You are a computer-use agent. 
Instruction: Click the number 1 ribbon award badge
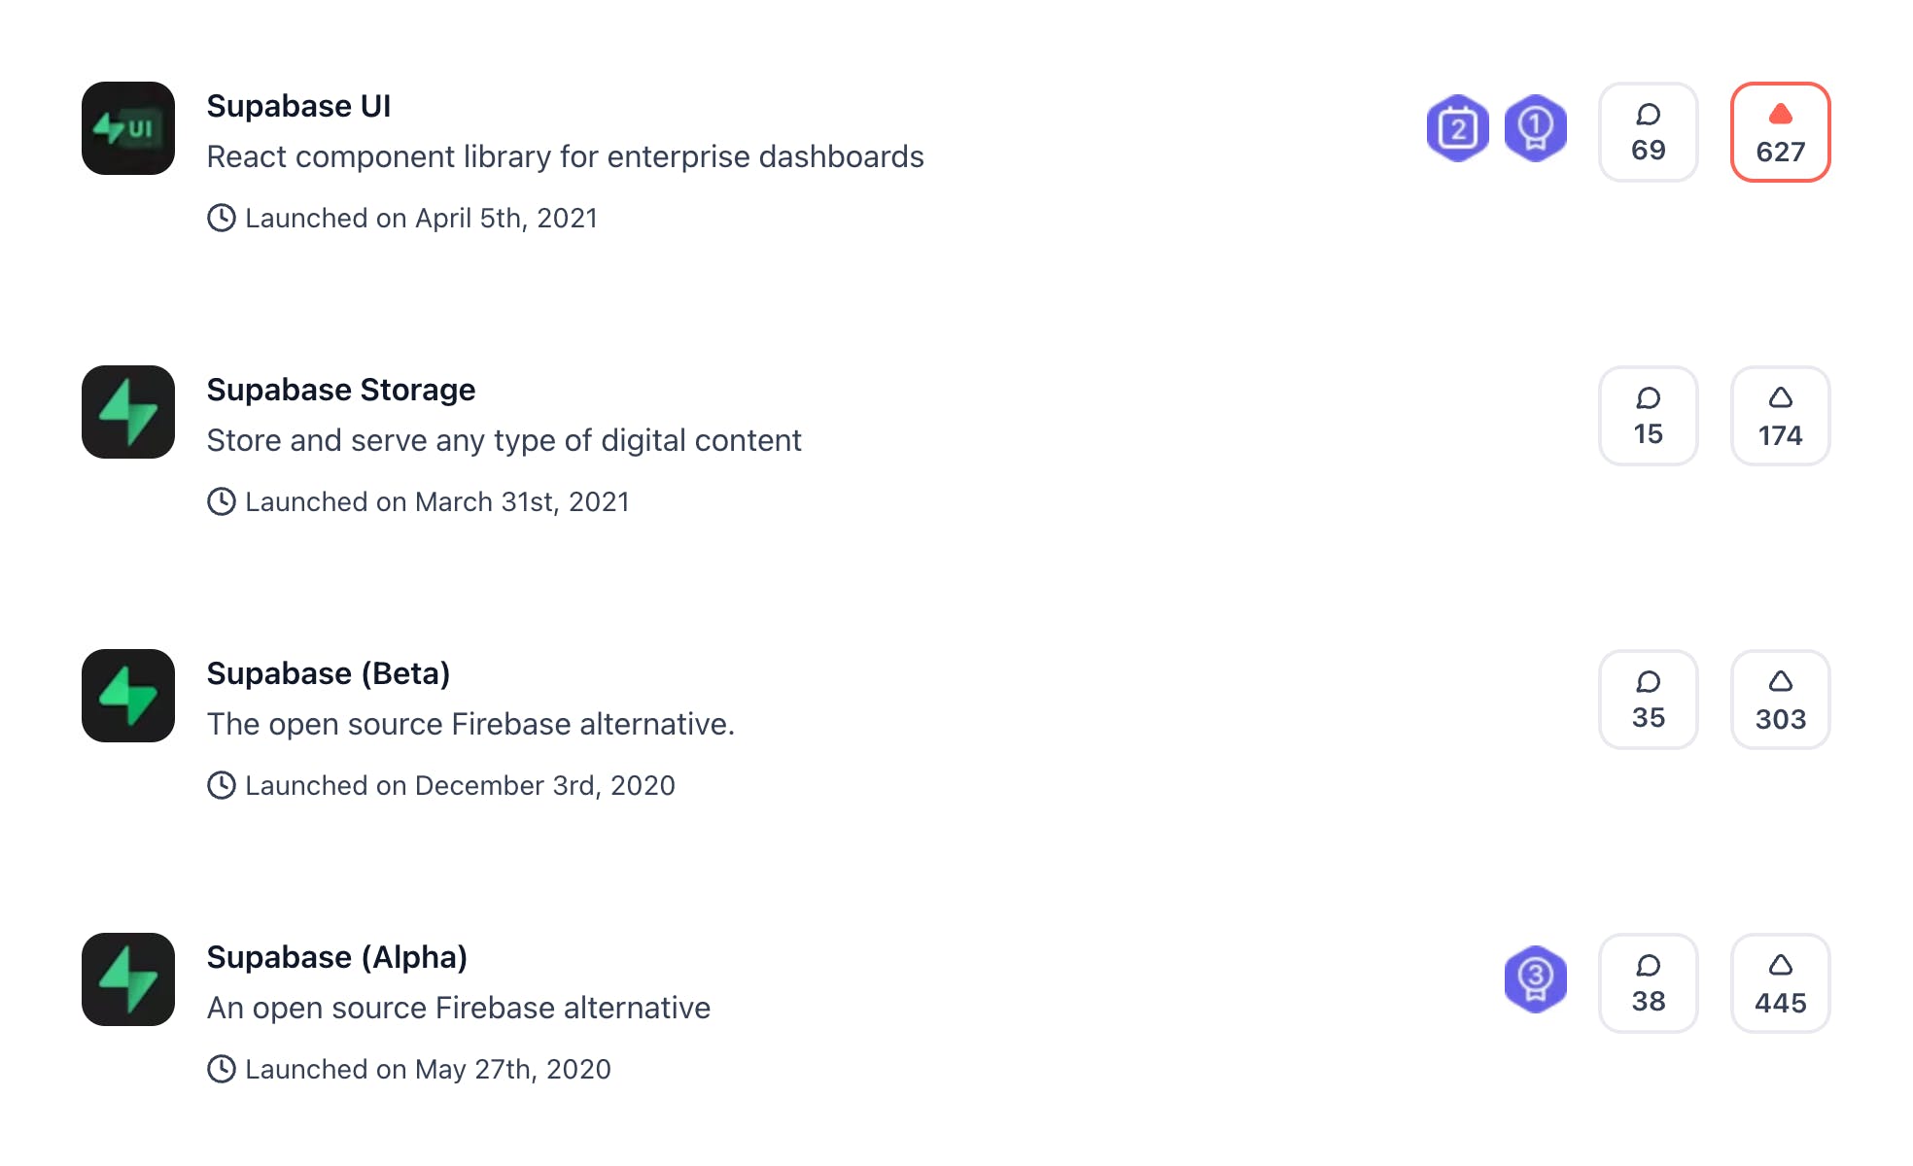pos(1535,128)
